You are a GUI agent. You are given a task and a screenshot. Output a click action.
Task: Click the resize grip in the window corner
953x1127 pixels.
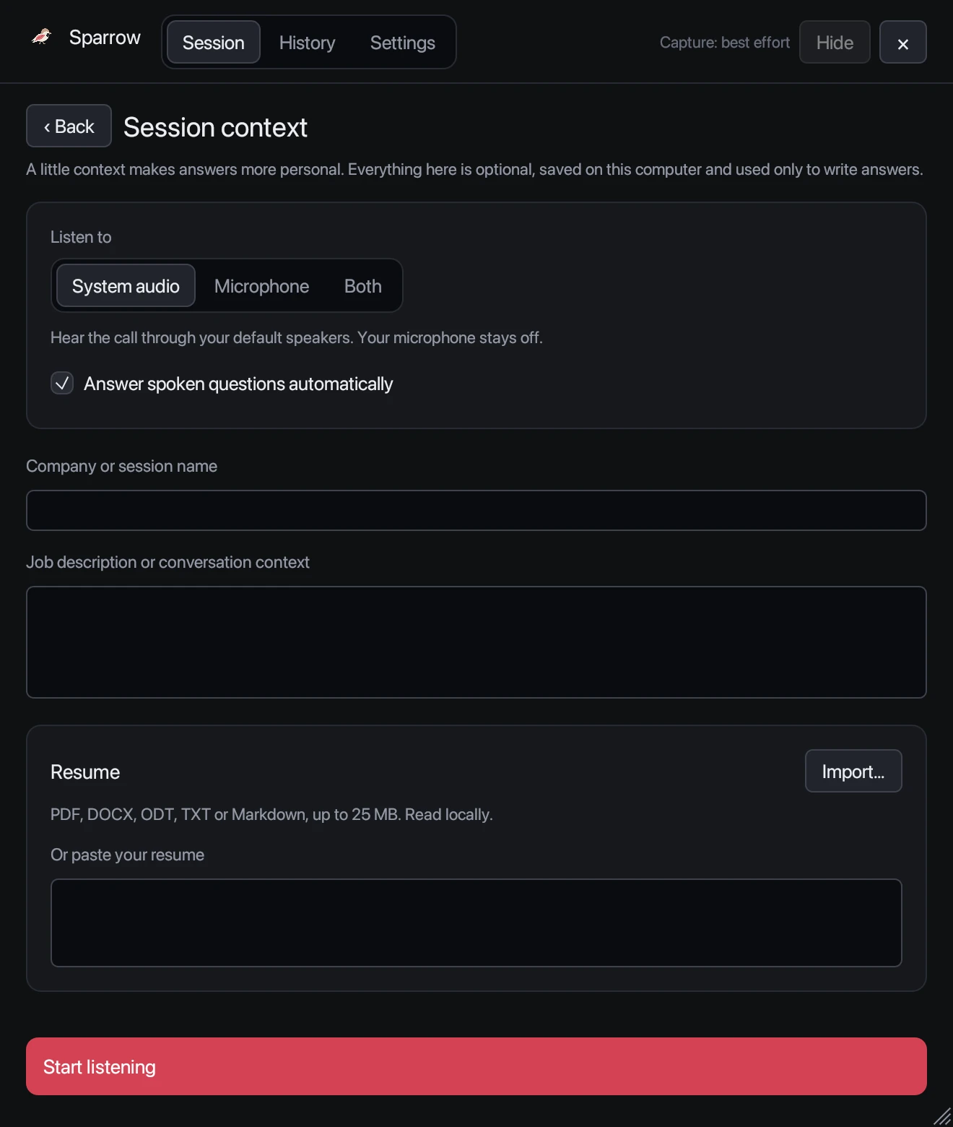[x=941, y=1115]
